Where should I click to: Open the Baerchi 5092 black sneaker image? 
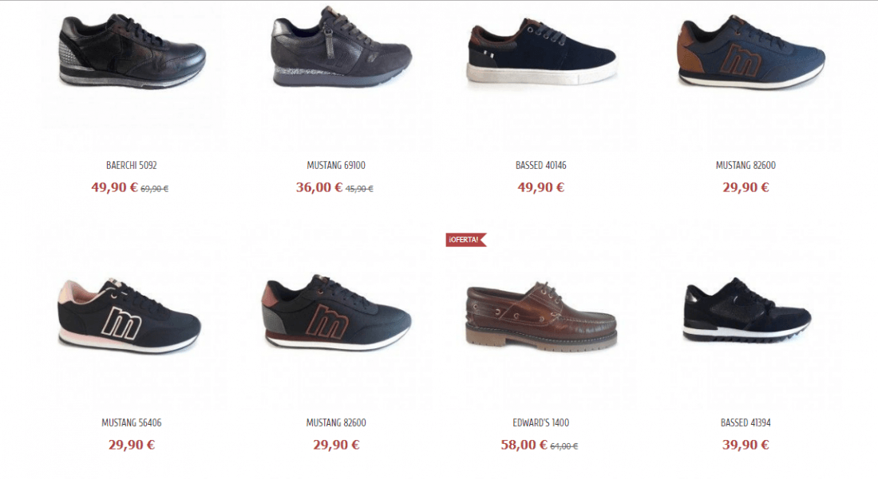coord(132,50)
